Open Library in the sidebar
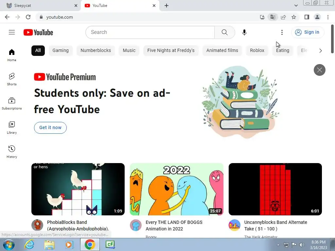335x251 pixels. pos(12,128)
